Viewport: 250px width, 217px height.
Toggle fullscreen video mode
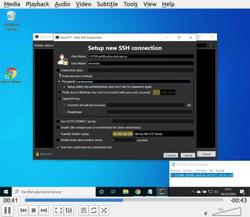pyautogui.click(x=59, y=210)
